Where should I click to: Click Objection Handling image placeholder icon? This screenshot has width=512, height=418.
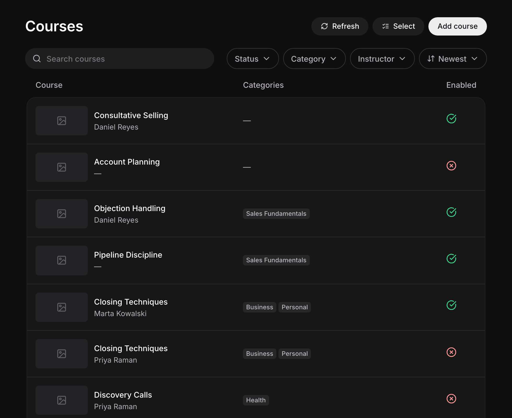pyautogui.click(x=62, y=214)
